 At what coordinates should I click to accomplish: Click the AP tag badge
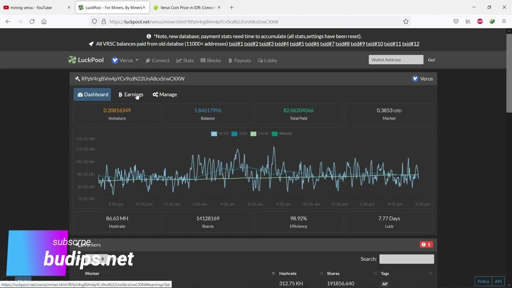(x=385, y=284)
